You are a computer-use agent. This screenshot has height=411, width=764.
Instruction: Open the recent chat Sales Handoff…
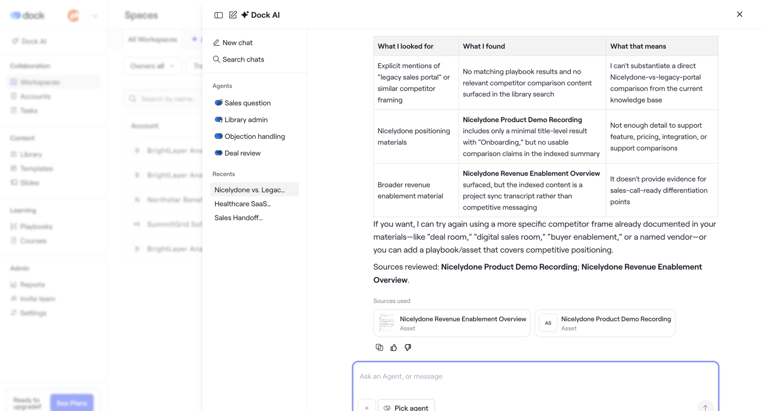pyautogui.click(x=255, y=218)
